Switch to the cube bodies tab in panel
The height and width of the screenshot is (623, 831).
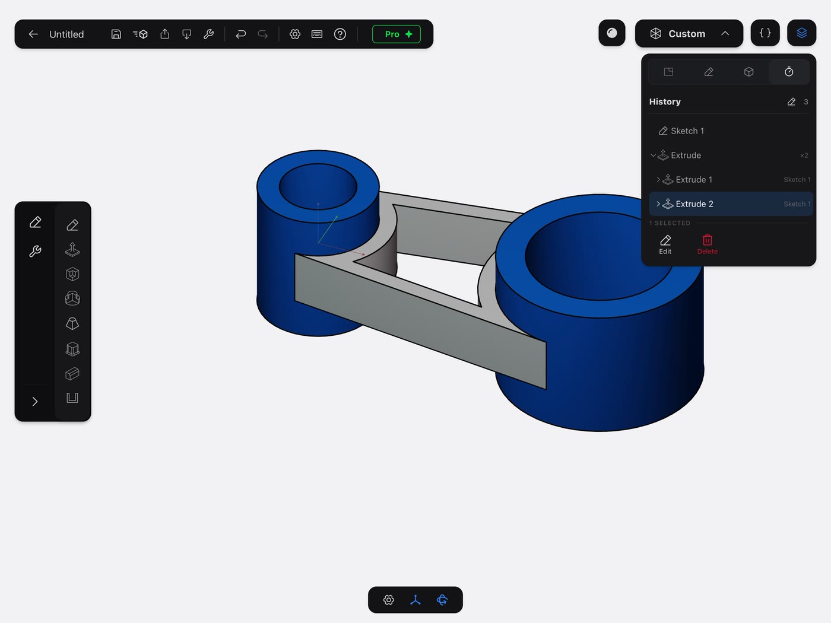749,72
